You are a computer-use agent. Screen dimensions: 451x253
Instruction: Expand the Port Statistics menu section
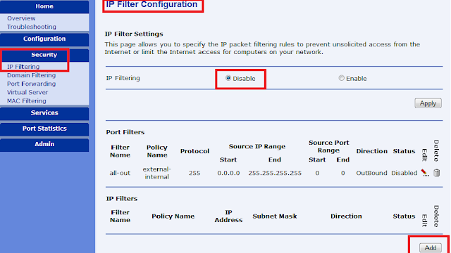tap(44, 129)
